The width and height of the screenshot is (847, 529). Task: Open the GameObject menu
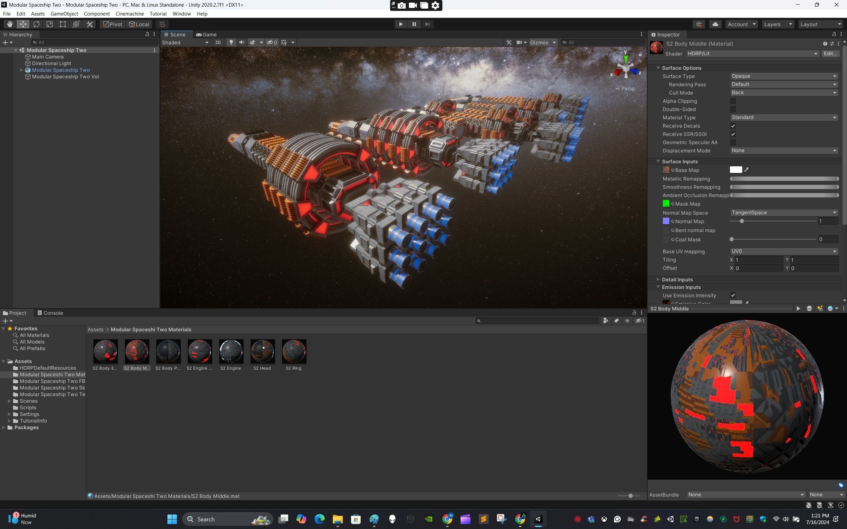click(x=64, y=14)
